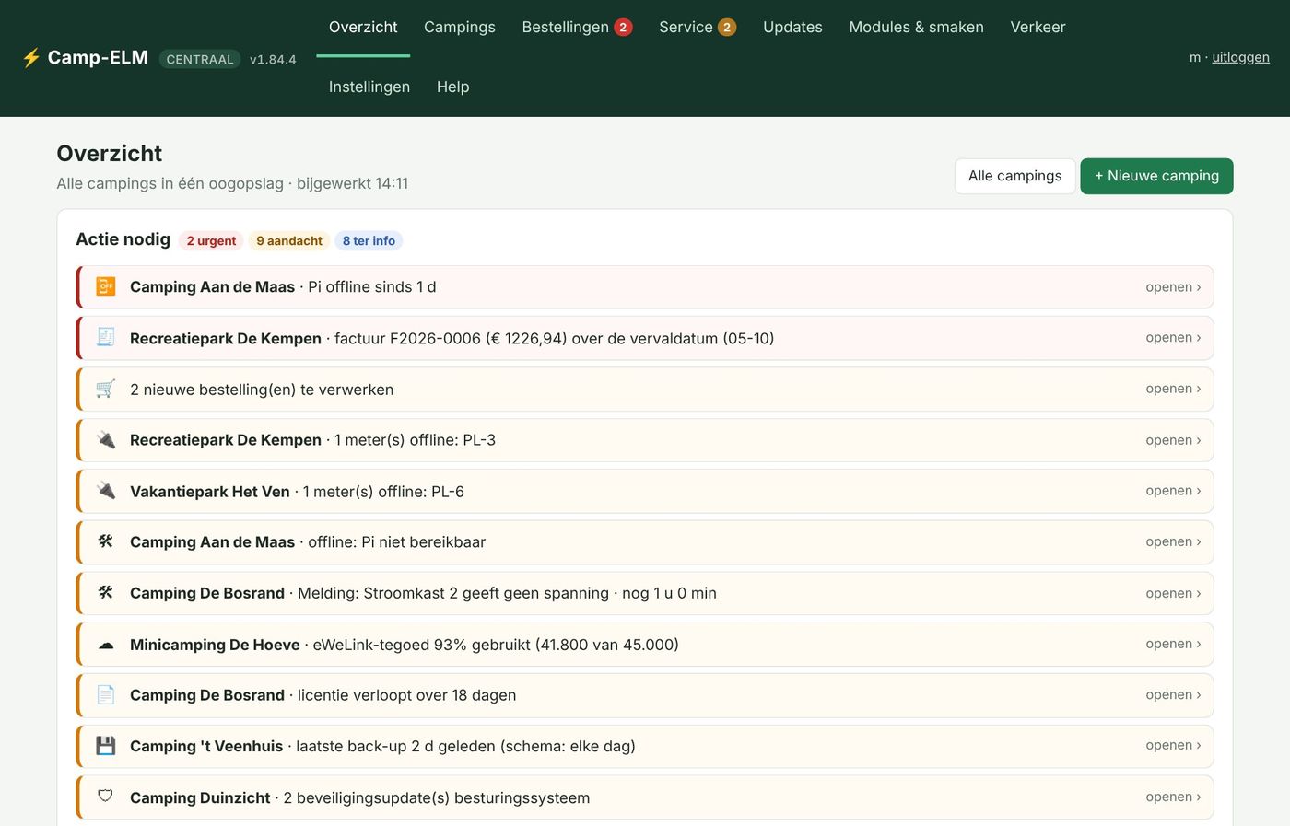The width and height of the screenshot is (1290, 826).
Task: Open the PL-6 meter offline alert
Action: click(645, 492)
